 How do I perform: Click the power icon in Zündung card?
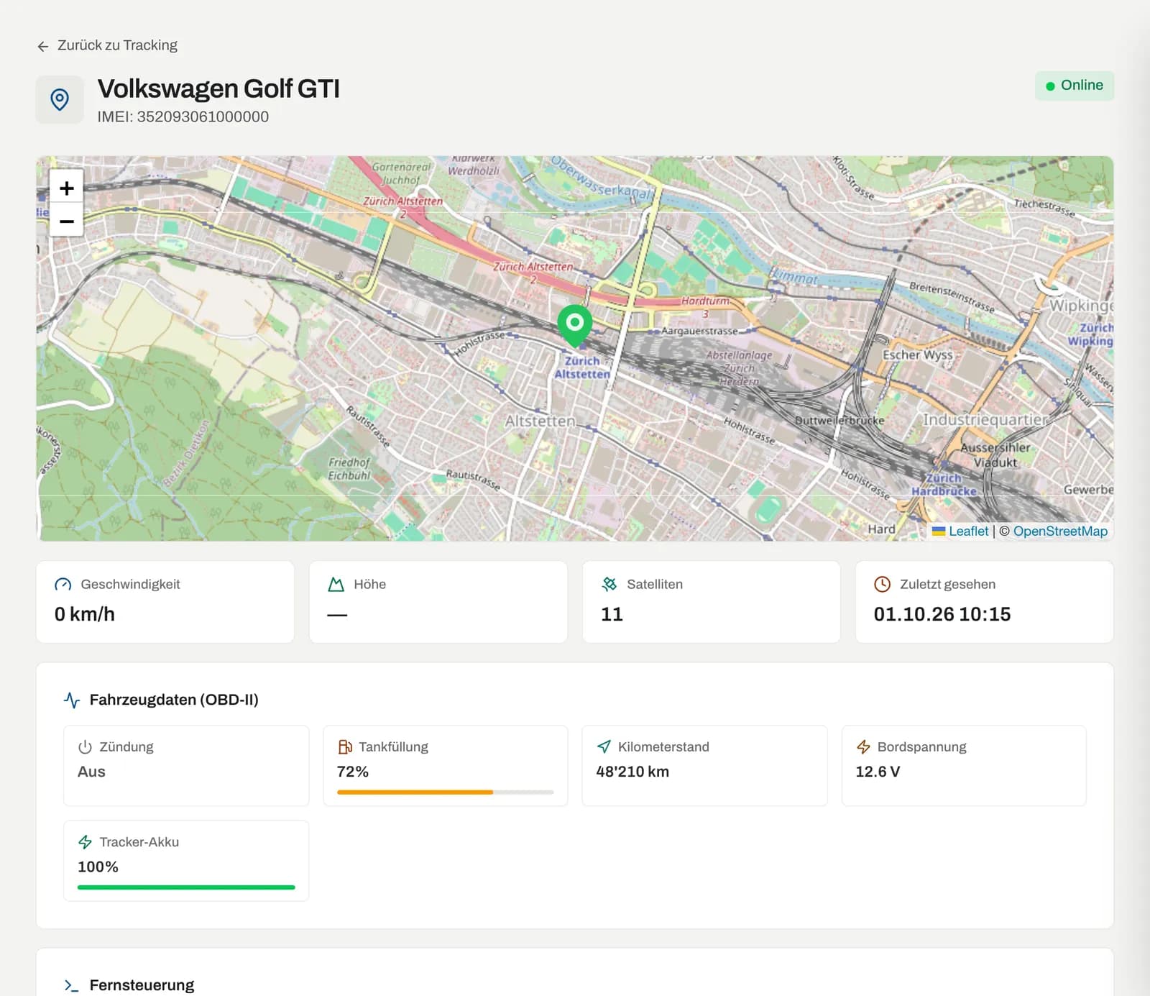85,747
